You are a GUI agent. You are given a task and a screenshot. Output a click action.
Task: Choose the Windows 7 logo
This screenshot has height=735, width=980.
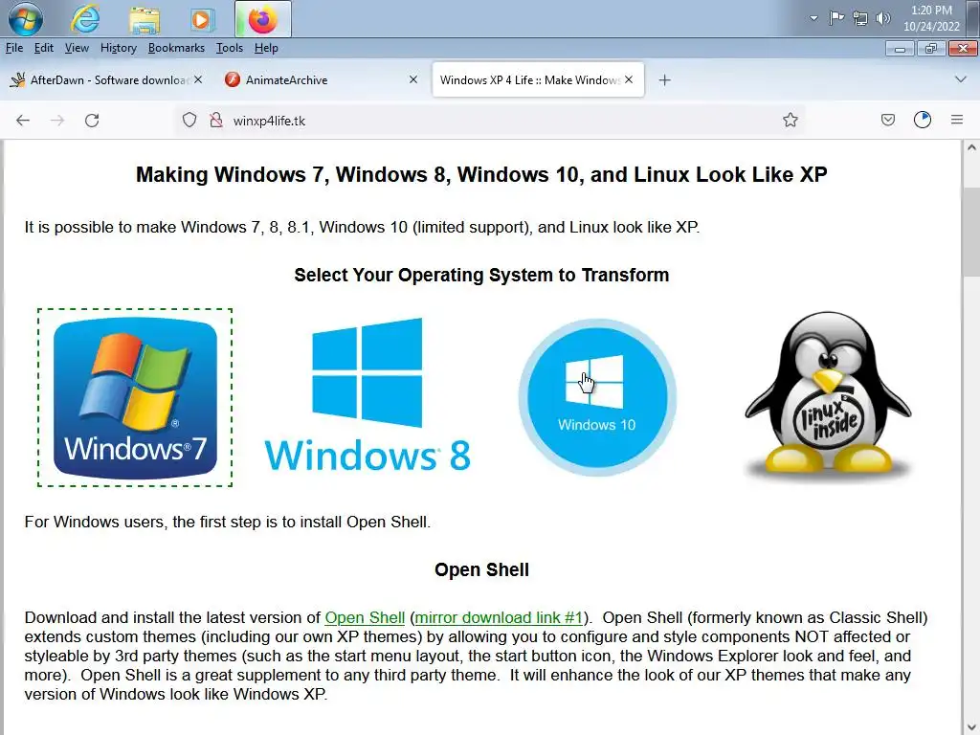(x=135, y=397)
